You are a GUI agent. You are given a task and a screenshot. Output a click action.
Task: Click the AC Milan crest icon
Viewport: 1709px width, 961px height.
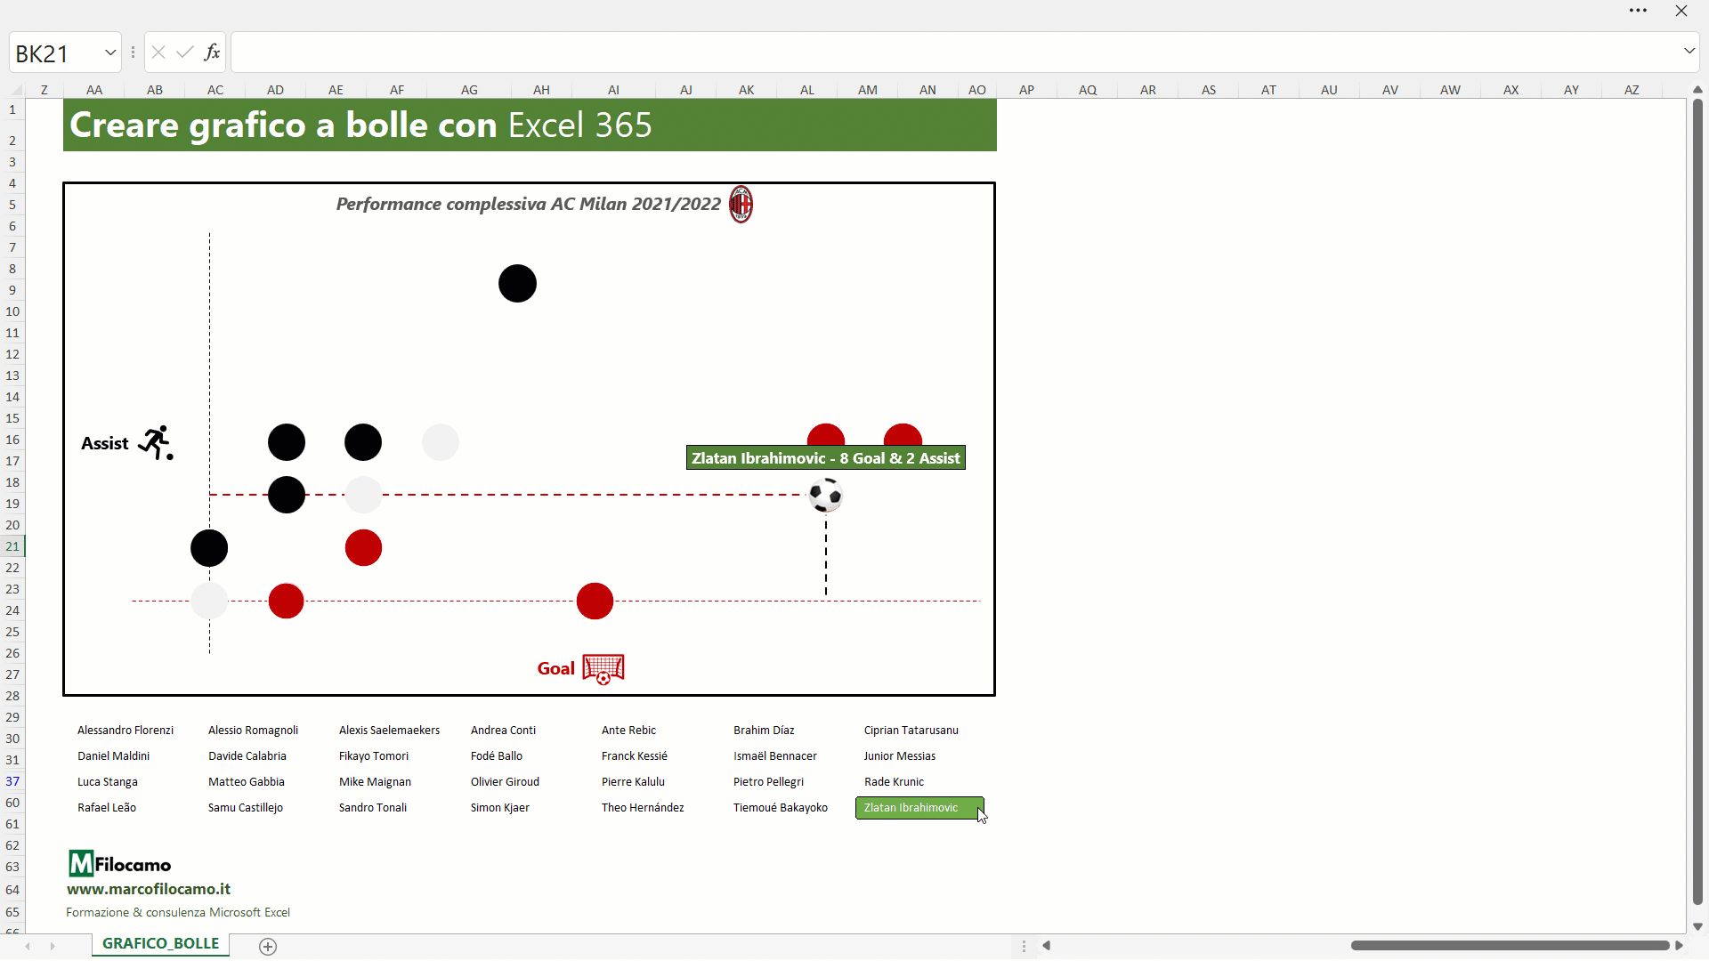coord(738,204)
